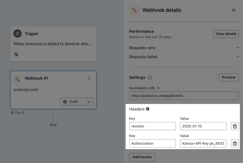Click the View details button for Performance
The width and height of the screenshot is (243, 163).
click(x=226, y=34)
